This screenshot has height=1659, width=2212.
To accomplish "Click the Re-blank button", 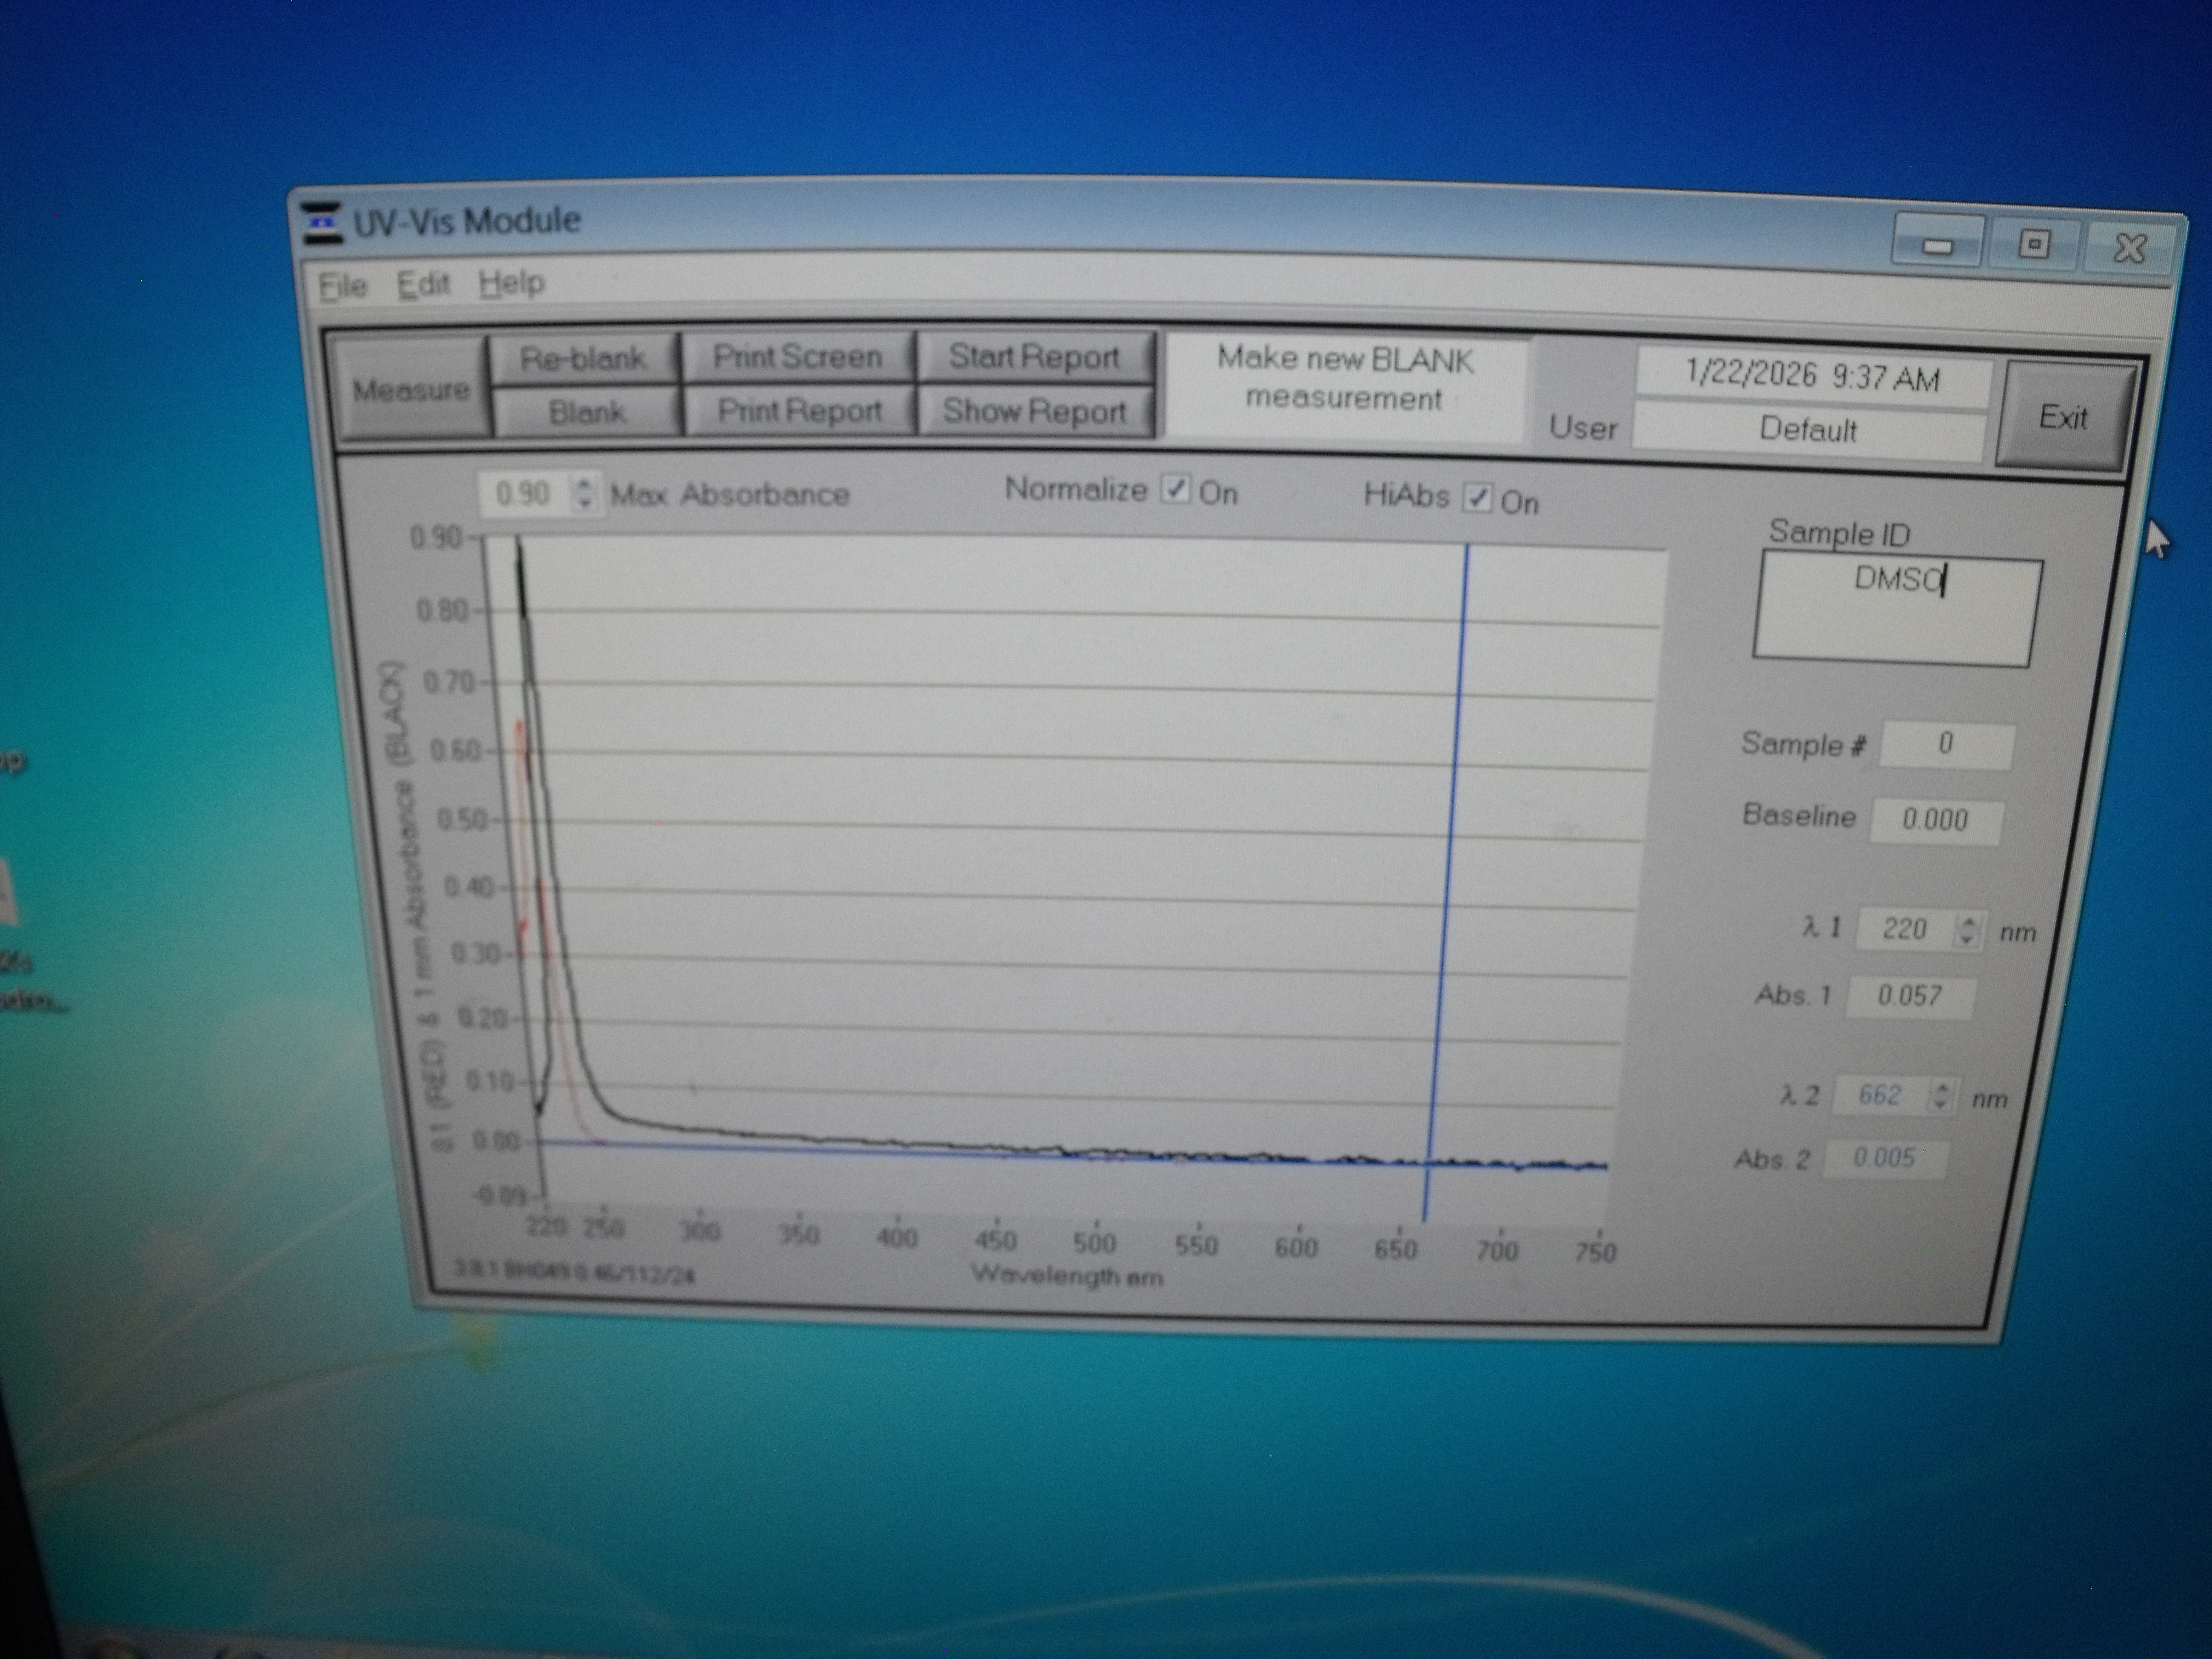I will click(x=583, y=358).
